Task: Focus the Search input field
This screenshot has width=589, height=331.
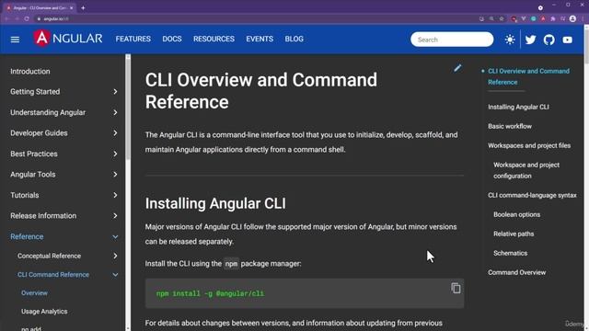Action: pyautogui.click(x=452, y=40)
